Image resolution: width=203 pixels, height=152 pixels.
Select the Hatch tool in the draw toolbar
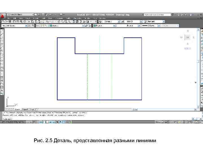(x=2, y=77)
